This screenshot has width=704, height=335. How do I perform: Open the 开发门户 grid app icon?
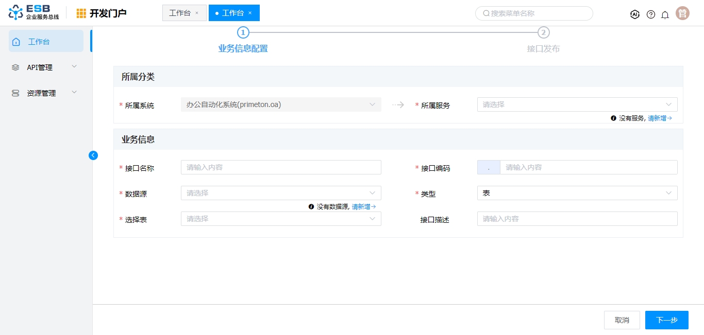(x=81, y=13)
